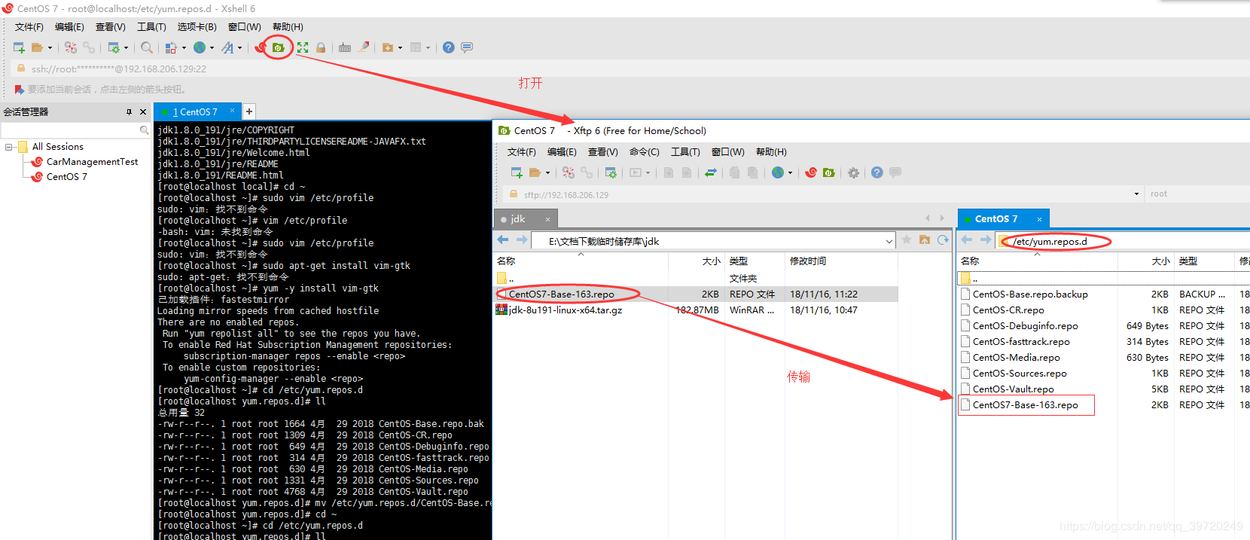Screen dimensions: 1250x540
Task: Open Xftp 命令(C) menu
Action: (644, 152)
